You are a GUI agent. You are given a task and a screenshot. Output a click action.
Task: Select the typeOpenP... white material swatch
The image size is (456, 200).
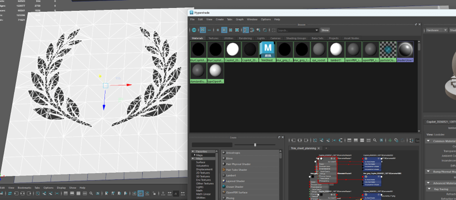(x=215, y=73)
